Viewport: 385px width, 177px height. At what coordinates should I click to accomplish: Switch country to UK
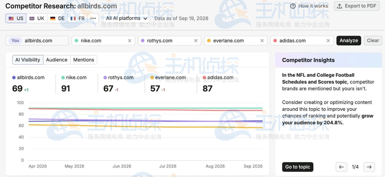[37, 18]
